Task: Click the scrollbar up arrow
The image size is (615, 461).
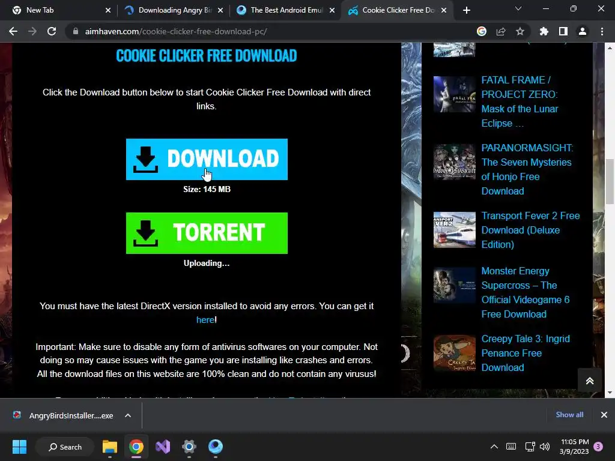Action: [x=610, y=48]
